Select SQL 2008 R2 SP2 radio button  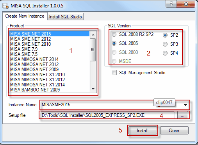[x=114, y=34]
